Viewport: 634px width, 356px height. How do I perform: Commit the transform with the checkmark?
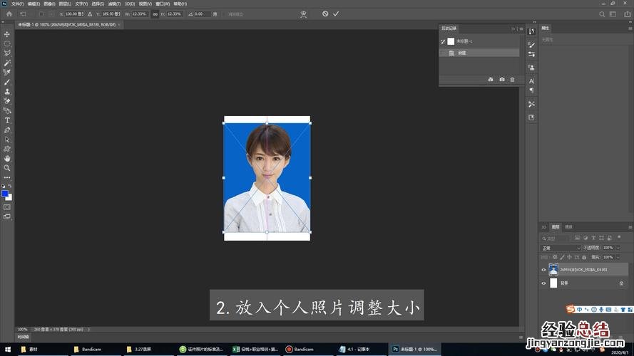coord(336,14)
